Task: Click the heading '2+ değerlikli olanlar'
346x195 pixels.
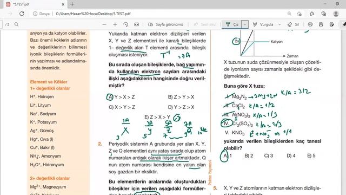Action: (50, 178)
